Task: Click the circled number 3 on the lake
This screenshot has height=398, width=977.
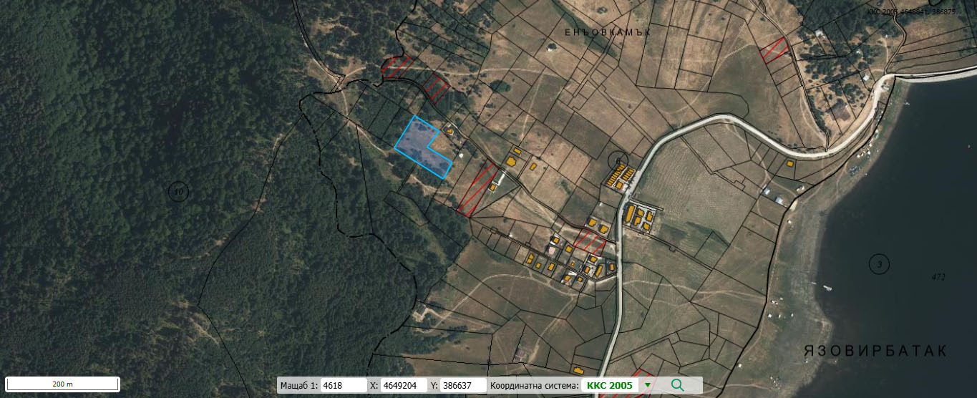Action: [879, 264]
